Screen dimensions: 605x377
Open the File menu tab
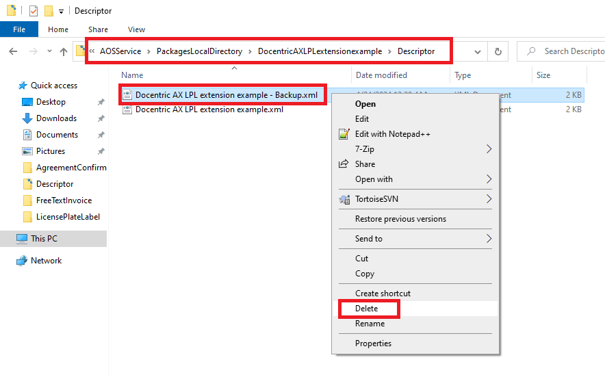(19, 29)
